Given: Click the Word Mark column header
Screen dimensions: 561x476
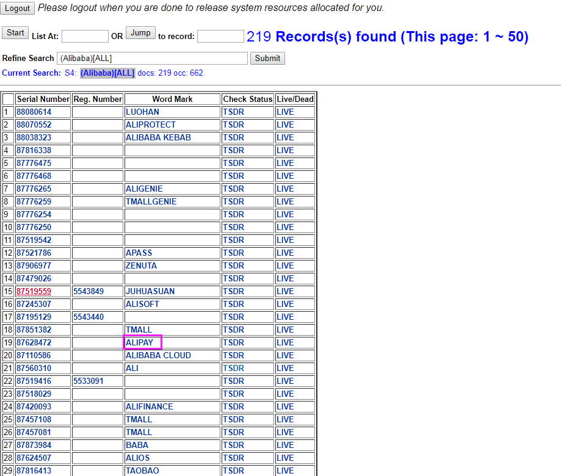Looking at the screenshot, I should click(x=172, y=99).
